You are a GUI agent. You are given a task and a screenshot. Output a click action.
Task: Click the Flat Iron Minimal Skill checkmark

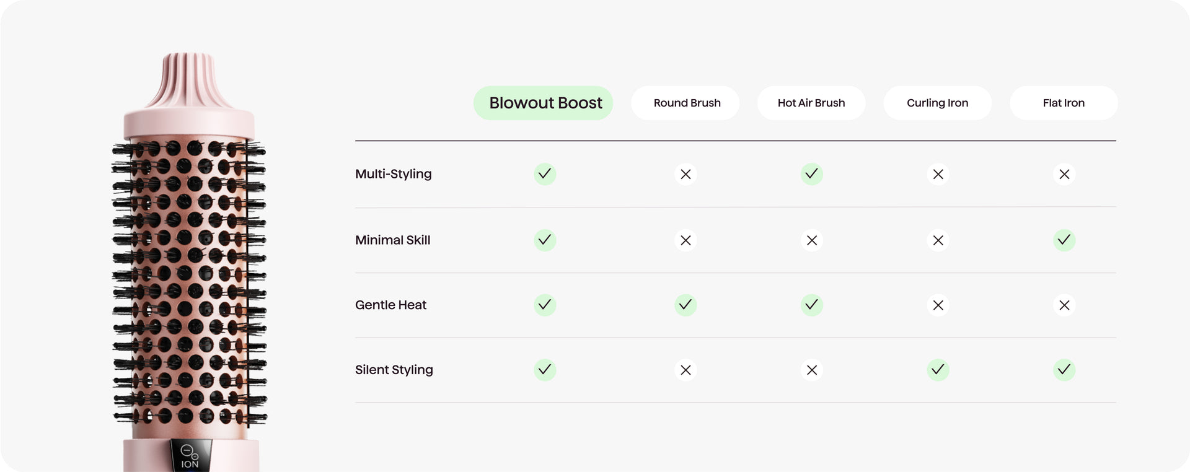1064,240
